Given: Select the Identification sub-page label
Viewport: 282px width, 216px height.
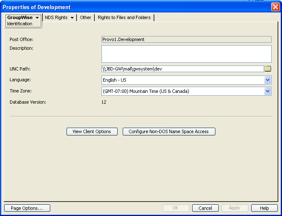Looking at the screenshot, I should [x=20, y=24].
